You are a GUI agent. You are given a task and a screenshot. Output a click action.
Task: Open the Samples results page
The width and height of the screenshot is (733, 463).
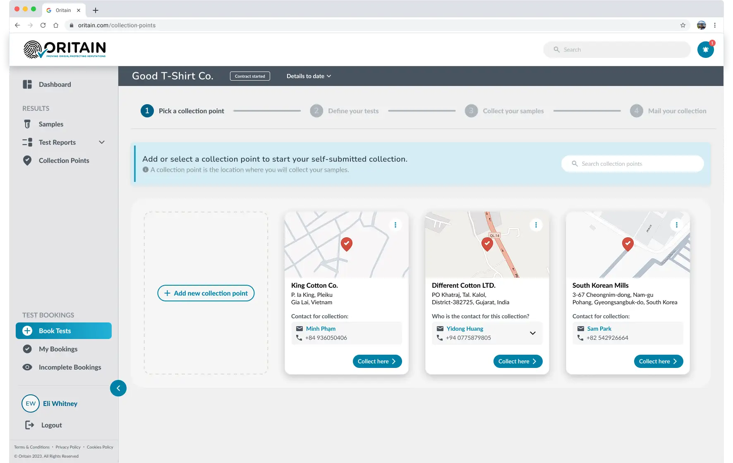50,124
